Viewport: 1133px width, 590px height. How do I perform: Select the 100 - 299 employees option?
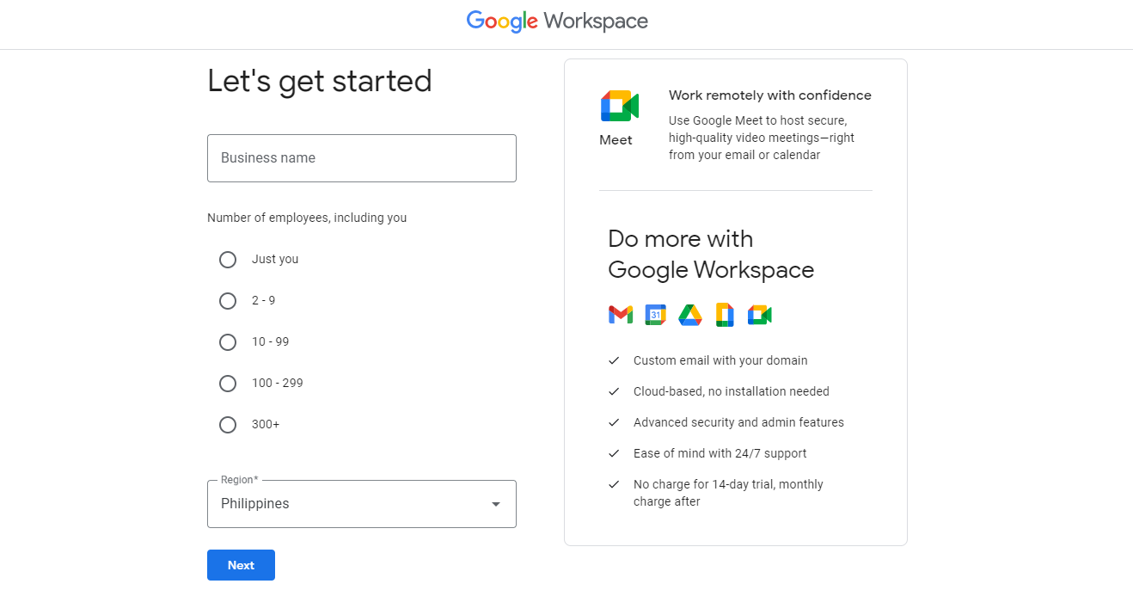[228, 384]
